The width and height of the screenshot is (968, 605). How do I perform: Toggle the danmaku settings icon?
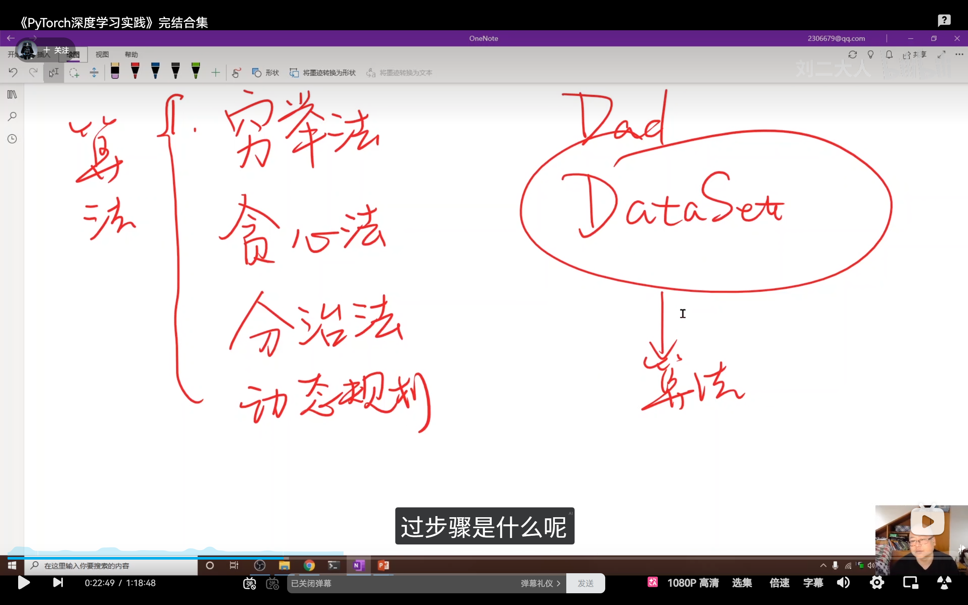tap(272, 583)
